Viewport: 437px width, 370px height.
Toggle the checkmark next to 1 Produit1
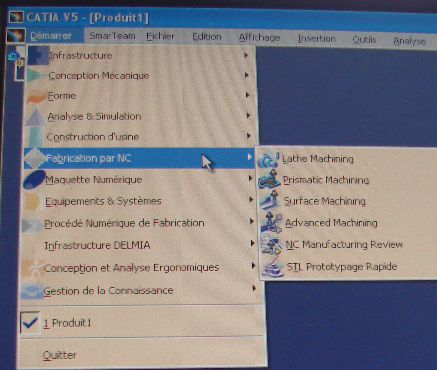coord(30,323)
